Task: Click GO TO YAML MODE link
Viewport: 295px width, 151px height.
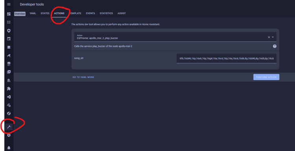Action: point(83,77)
